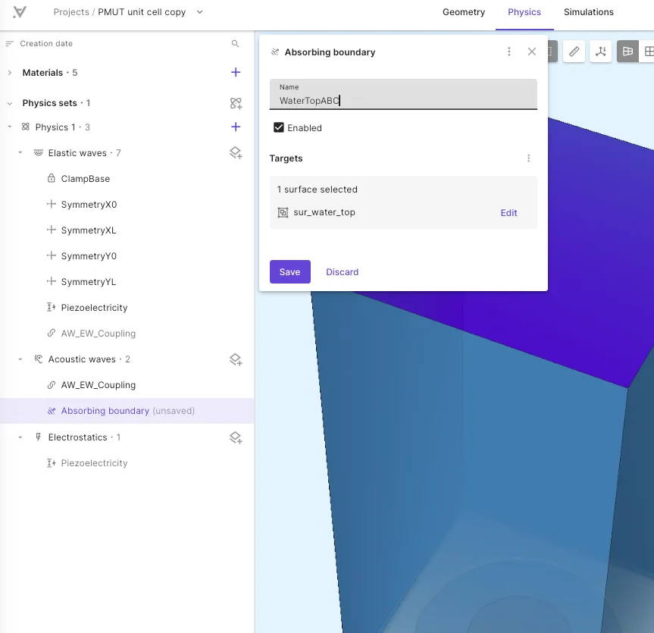The width and height of the screenshot is (654, 633).
Task: Switch to the Physics tab
Action: click(524, 12)
